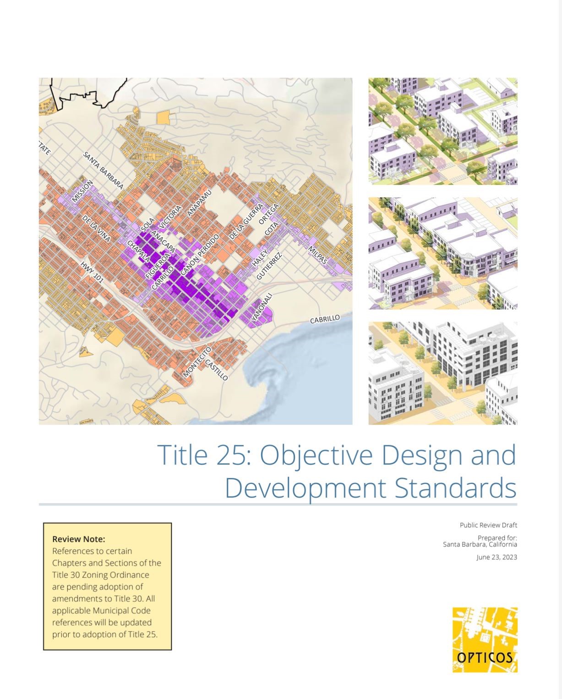Viewport: 562px width, 699px height.
Task: Click the HWY 101 label on map
Action: pos(92,272)
